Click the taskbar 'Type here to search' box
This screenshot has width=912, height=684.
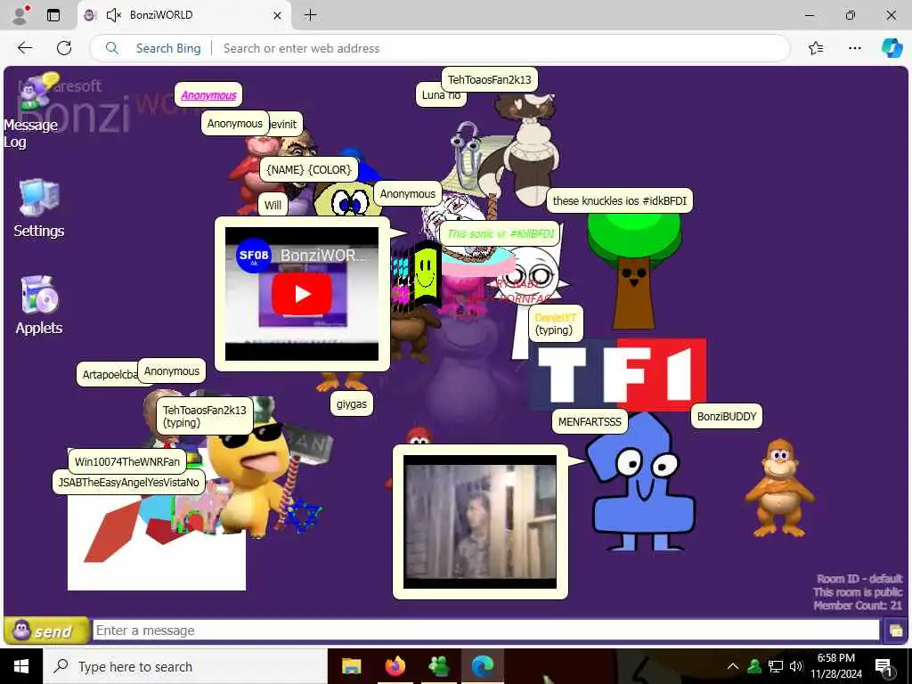click(185, 666)
